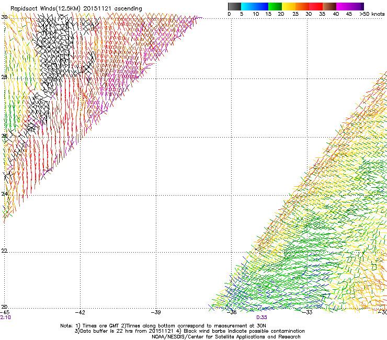Click the purple '0:35' swath time label
Screen dimensions: 387x340
point(261,318)
